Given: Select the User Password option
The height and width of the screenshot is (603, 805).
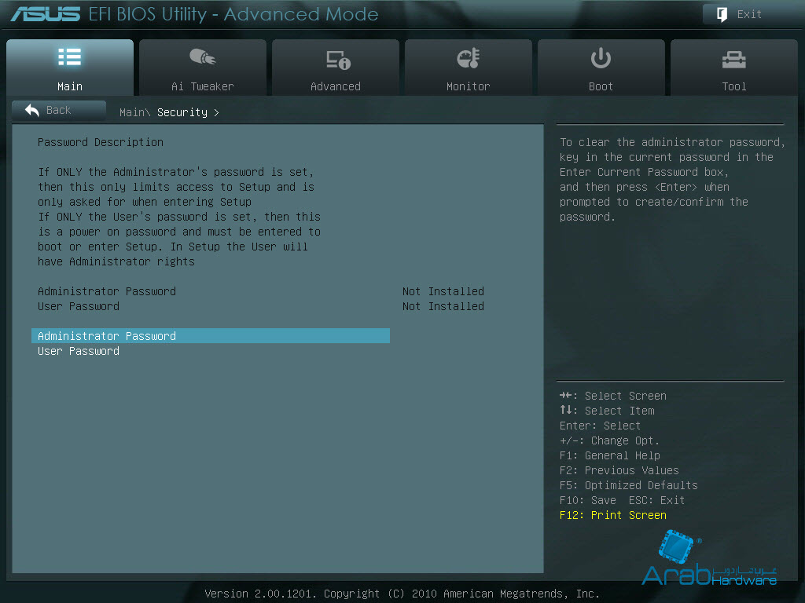Looking at the screenshot, I should click(x=79, y=351).
